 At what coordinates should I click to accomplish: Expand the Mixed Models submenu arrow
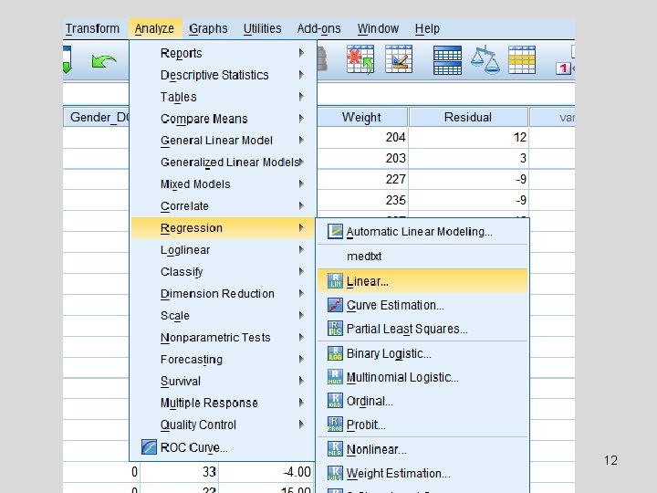click(301, 184)
